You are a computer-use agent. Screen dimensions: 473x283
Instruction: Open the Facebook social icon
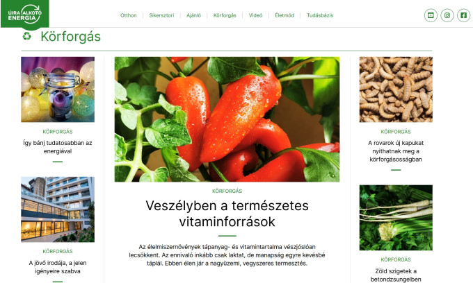(463, 15)
